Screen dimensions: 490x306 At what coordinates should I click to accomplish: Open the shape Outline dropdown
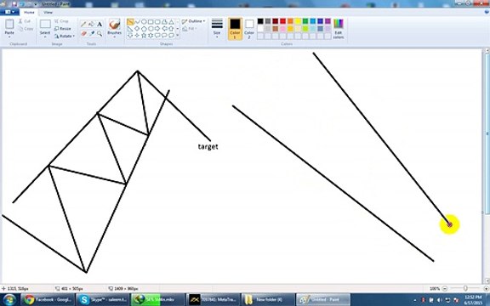coord(193,21)
